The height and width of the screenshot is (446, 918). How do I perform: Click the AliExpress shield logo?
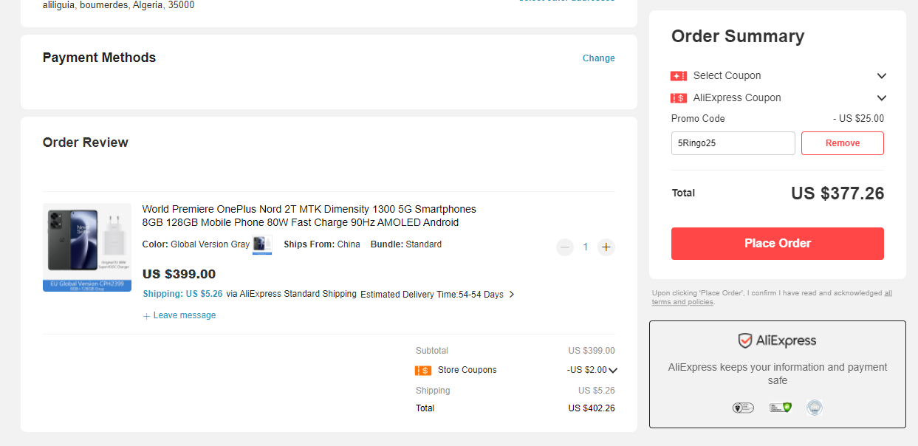point(745,341)
